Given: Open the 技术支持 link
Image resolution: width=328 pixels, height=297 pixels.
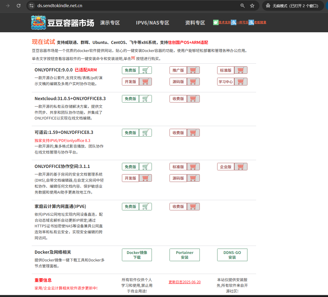Looking at the screenshot, I should click(x=225, y=22).
